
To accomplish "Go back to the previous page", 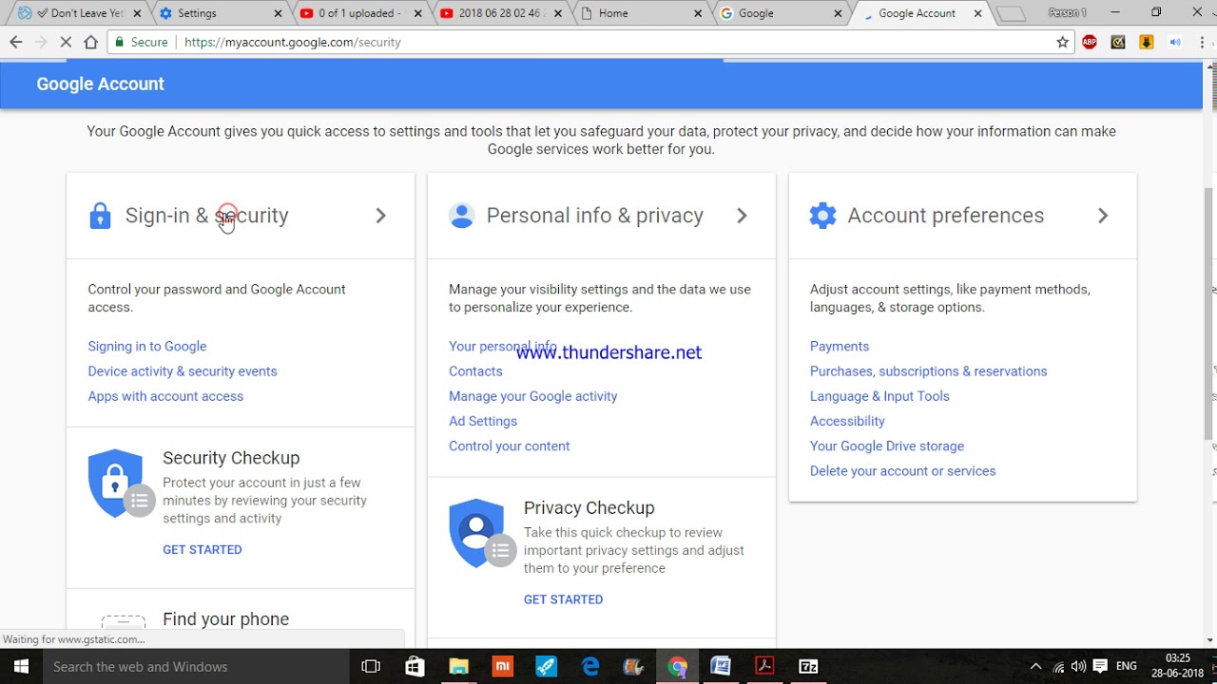I will (x=15, y=42).
